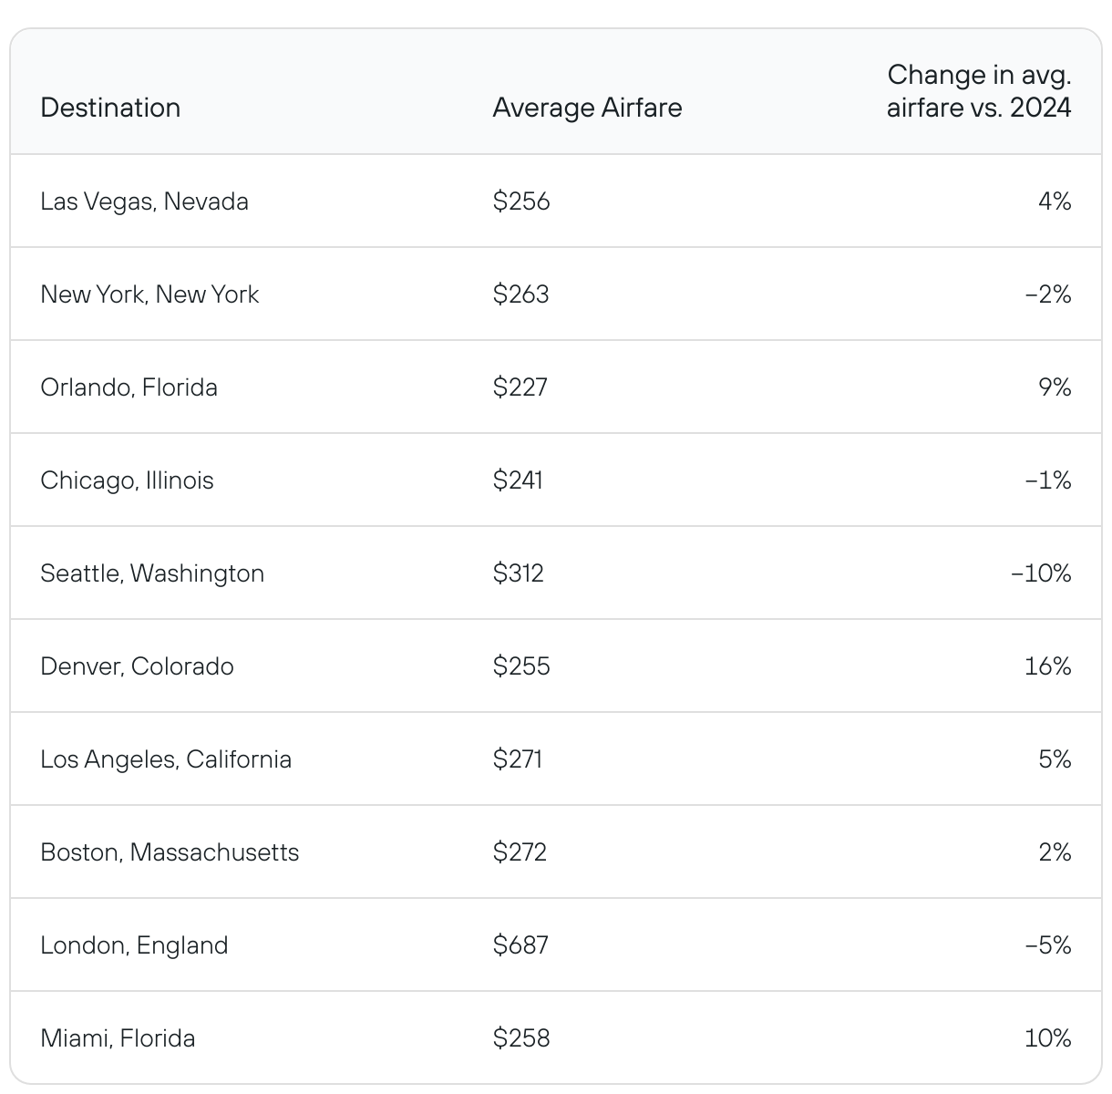Click the $687 airfare value
The height and width of the screenshot is (1094, 1112).
tap(520, 945)
